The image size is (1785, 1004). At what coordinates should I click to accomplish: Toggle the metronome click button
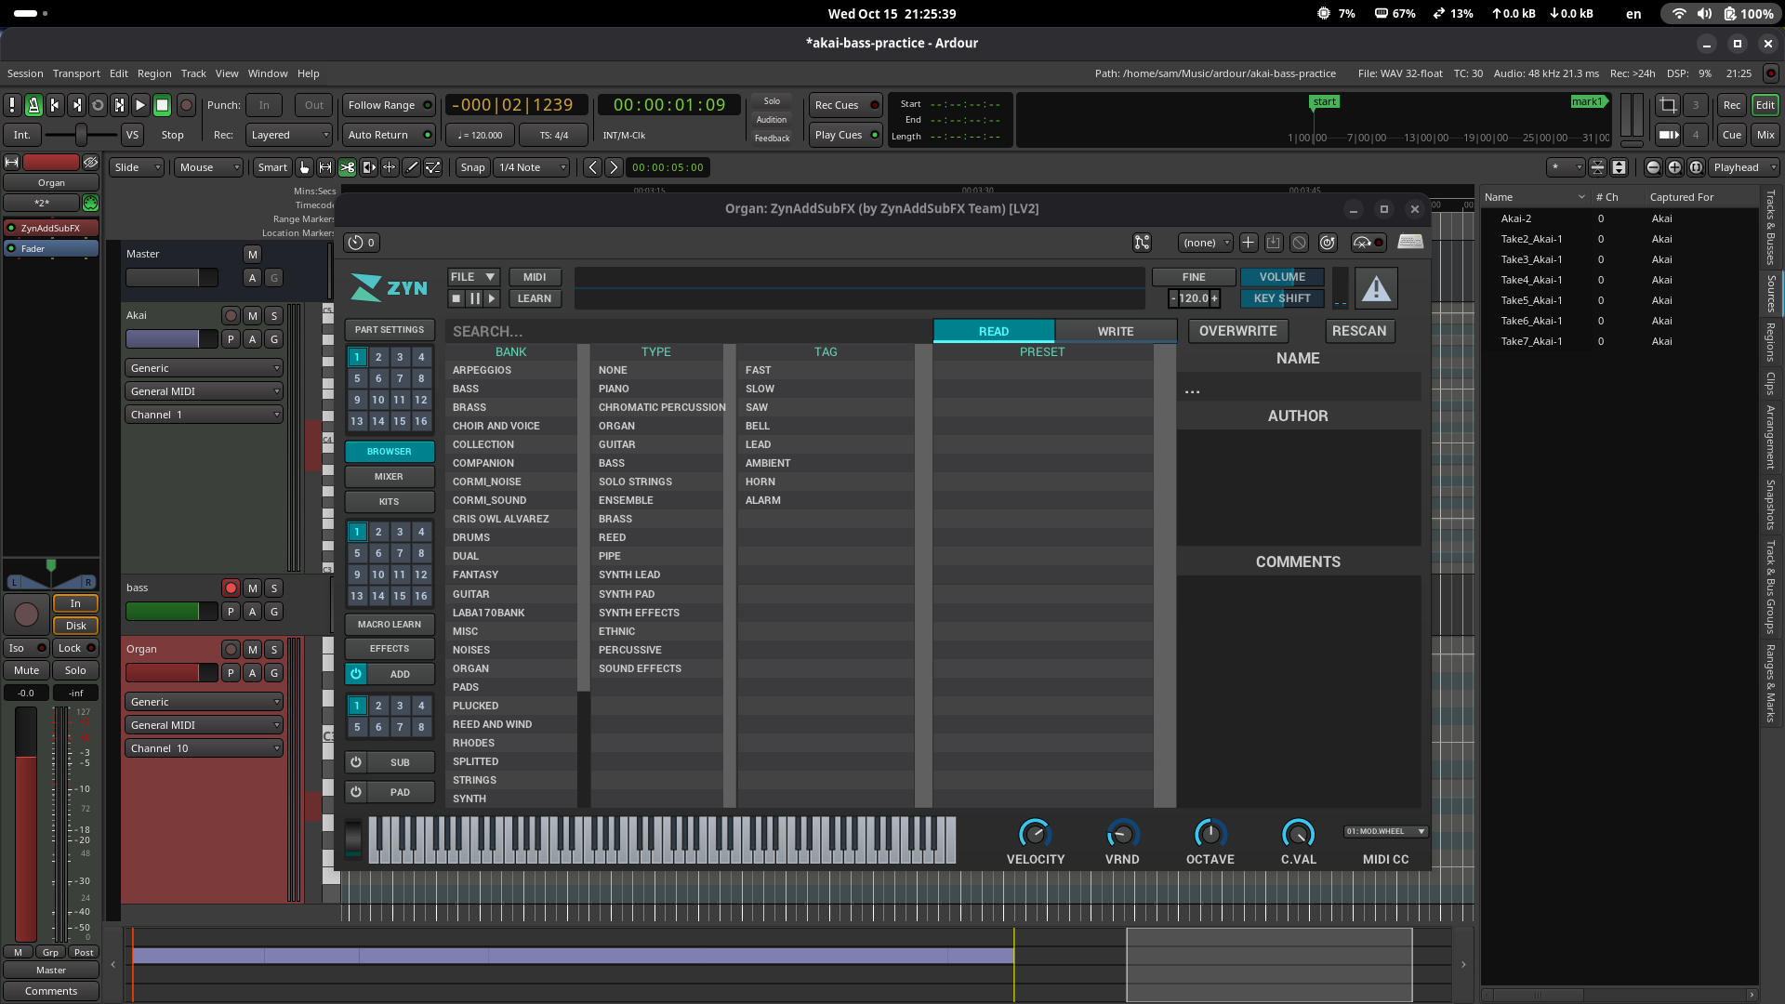[33, 105]
